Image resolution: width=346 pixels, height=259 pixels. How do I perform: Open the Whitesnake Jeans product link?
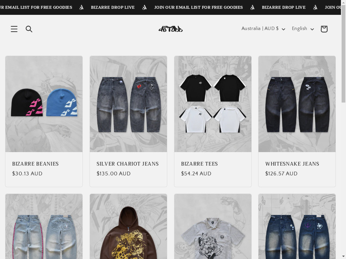coord(292,164)
